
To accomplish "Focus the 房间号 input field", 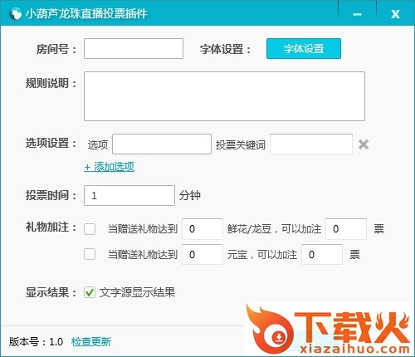I will click(x=134, y=49).
